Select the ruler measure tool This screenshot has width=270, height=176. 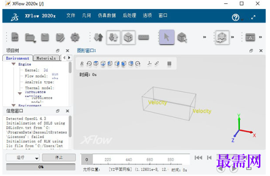click(x=144, y=37)
